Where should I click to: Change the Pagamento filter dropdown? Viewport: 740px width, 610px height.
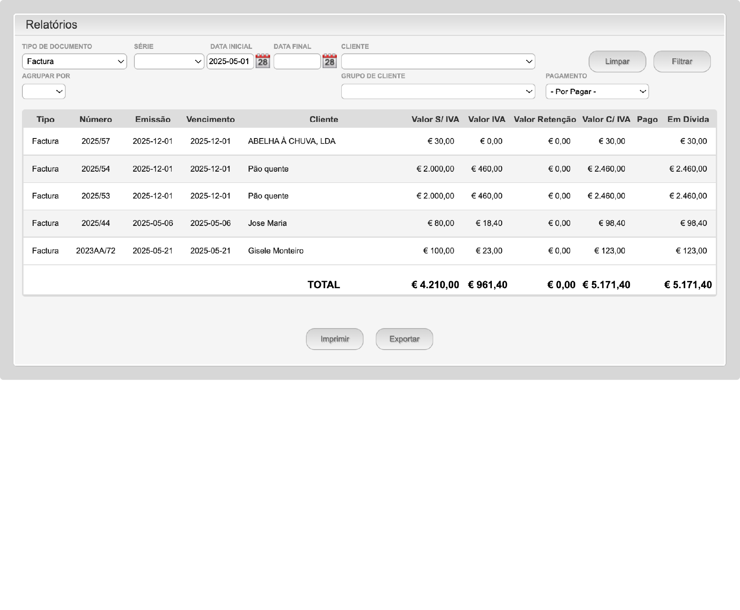coord(597,91)
